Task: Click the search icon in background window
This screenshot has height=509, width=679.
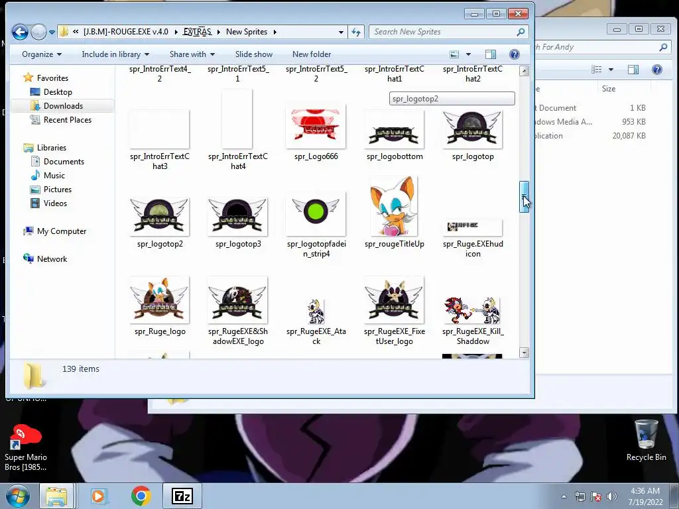Action: click(663, 47)
